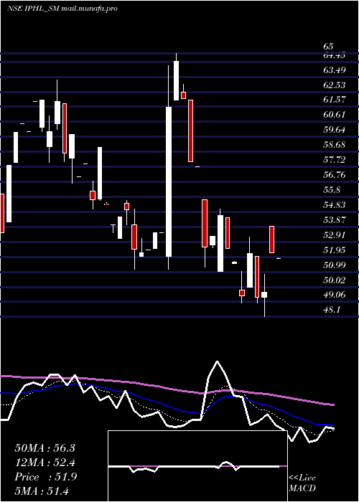
Task: Click the '12MA : 52.4' reading
Action: (x=45, y=463)
